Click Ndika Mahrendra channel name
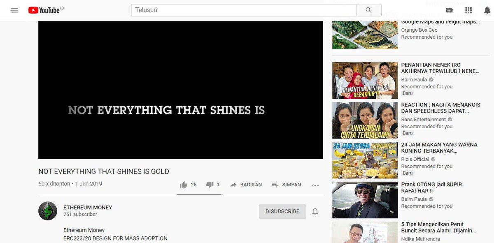This screenshot has height=243, width=494. 421,239
